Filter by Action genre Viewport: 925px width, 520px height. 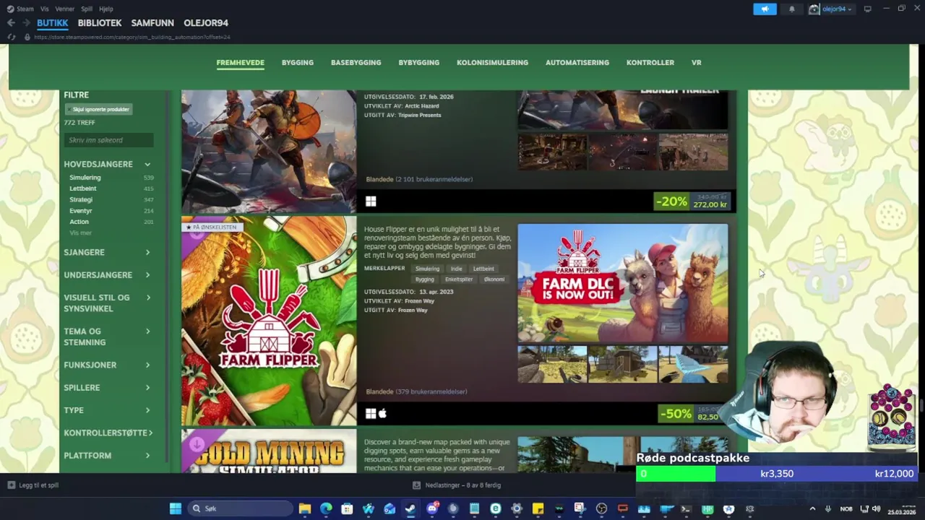pyautogui.click(x=79, y=222)
